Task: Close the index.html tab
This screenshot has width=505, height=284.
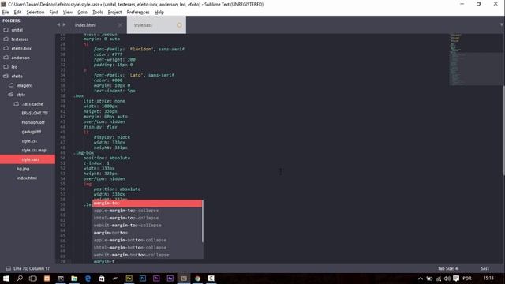Action: coord(120,25)
